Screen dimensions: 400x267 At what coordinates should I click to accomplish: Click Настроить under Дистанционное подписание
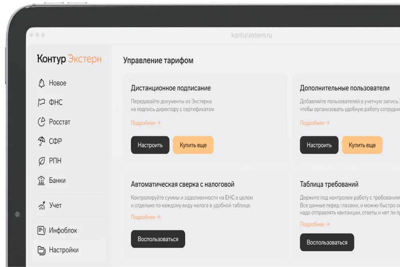150,145
